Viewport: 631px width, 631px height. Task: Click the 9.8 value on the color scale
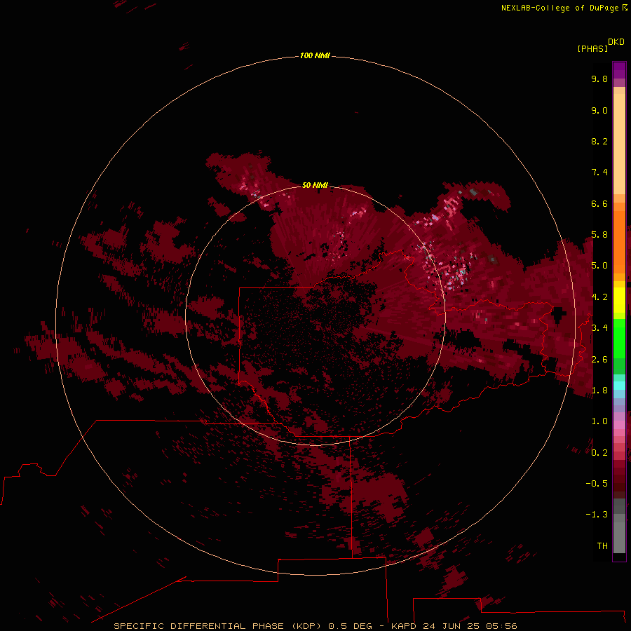coord(599,79)
